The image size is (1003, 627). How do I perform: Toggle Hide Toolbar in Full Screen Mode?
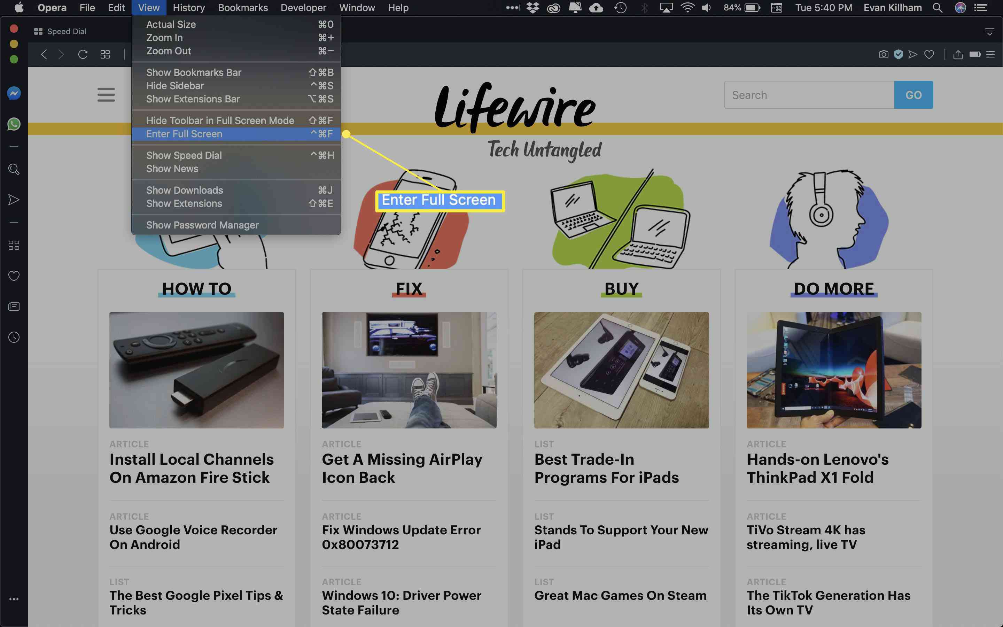pos(236,121)
